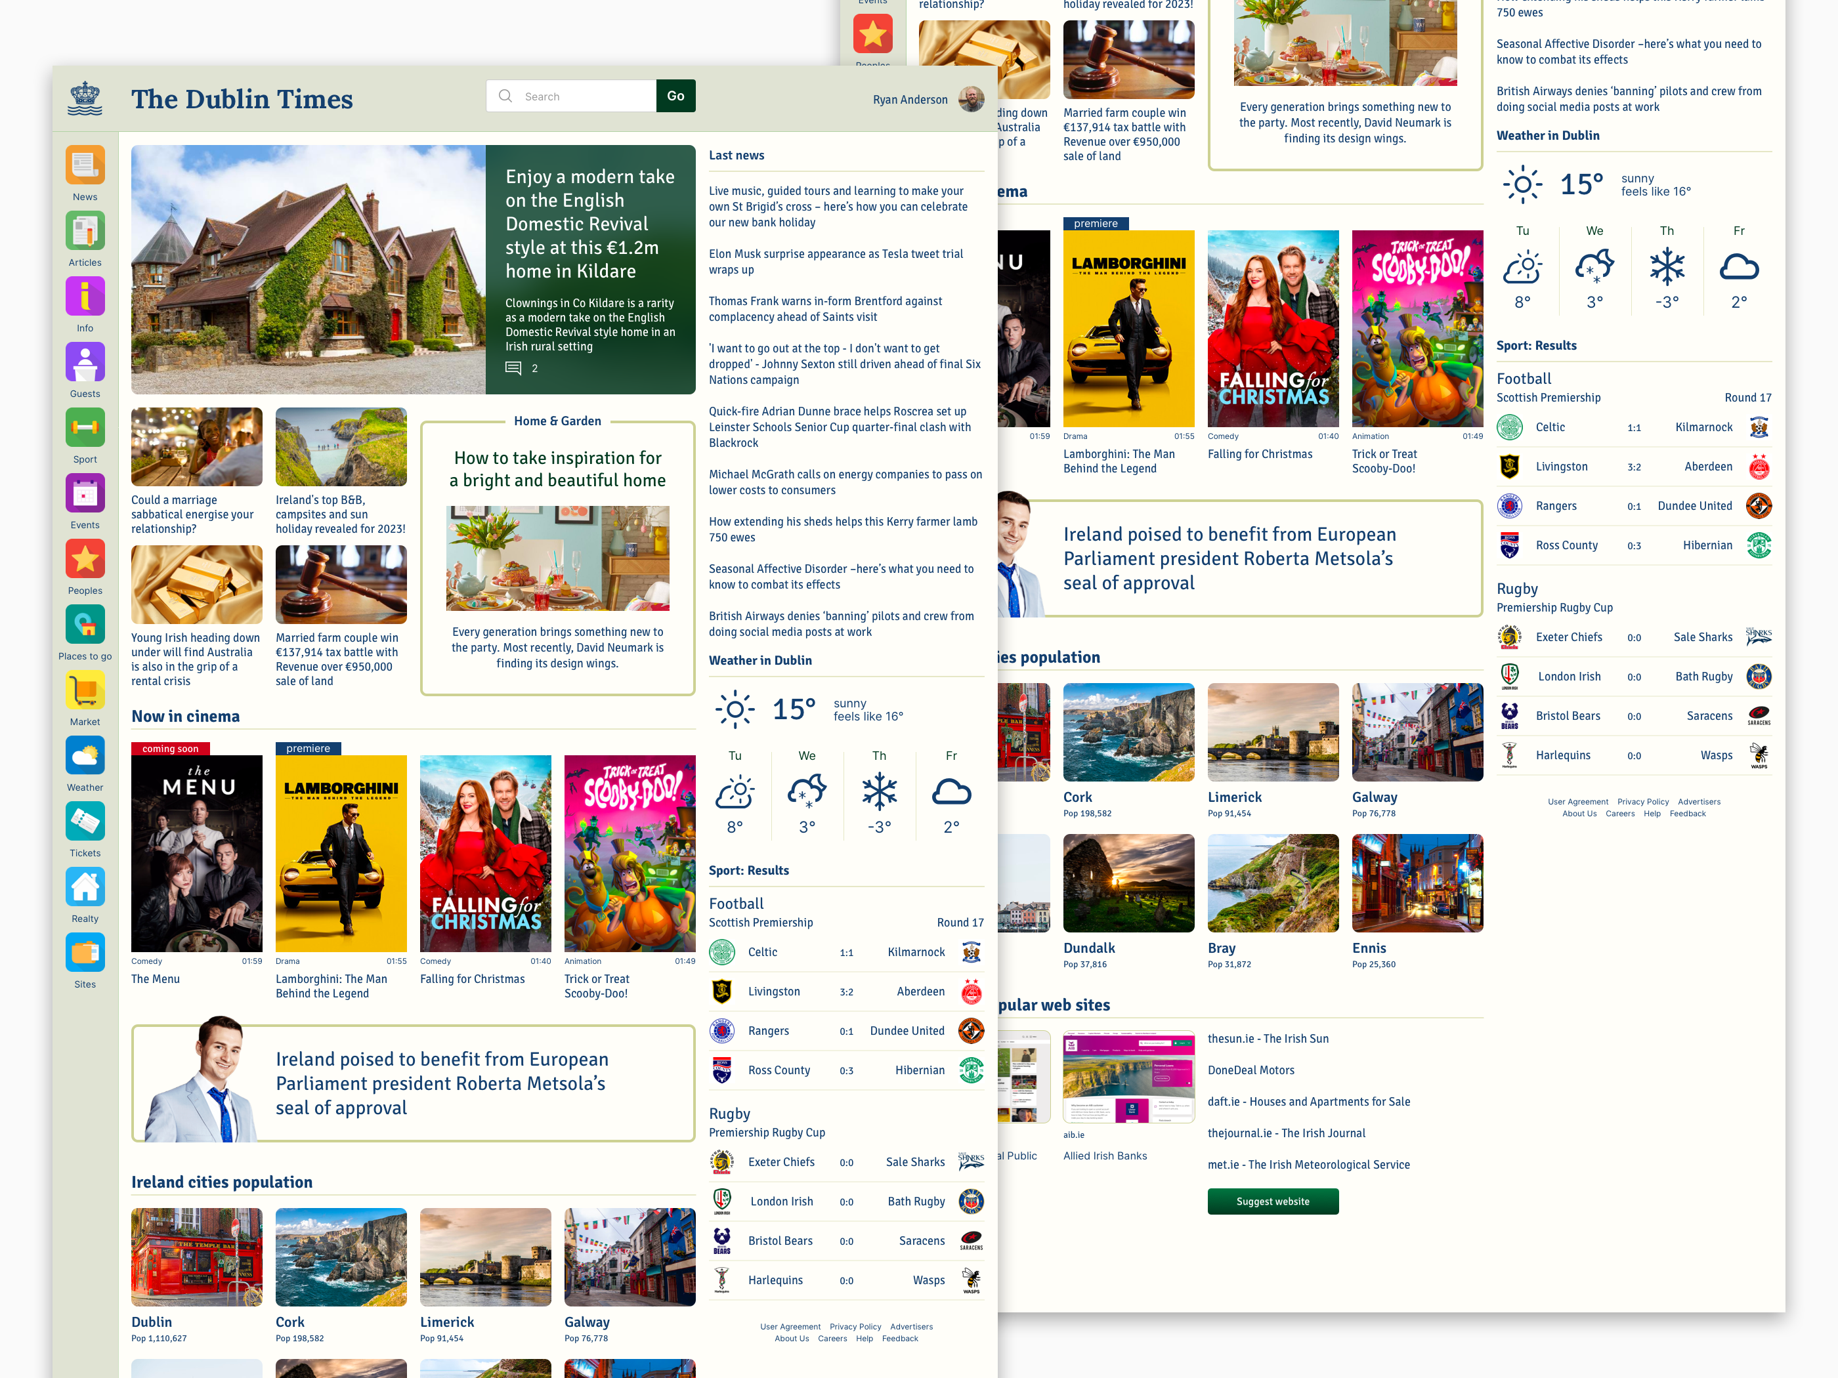Open the Privacy Policy footer link
1838x1378 pixels.
tap(855, 1327)
